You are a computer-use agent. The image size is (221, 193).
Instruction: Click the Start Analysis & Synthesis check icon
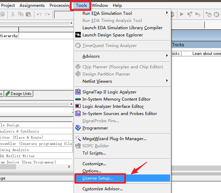(190, 14)
